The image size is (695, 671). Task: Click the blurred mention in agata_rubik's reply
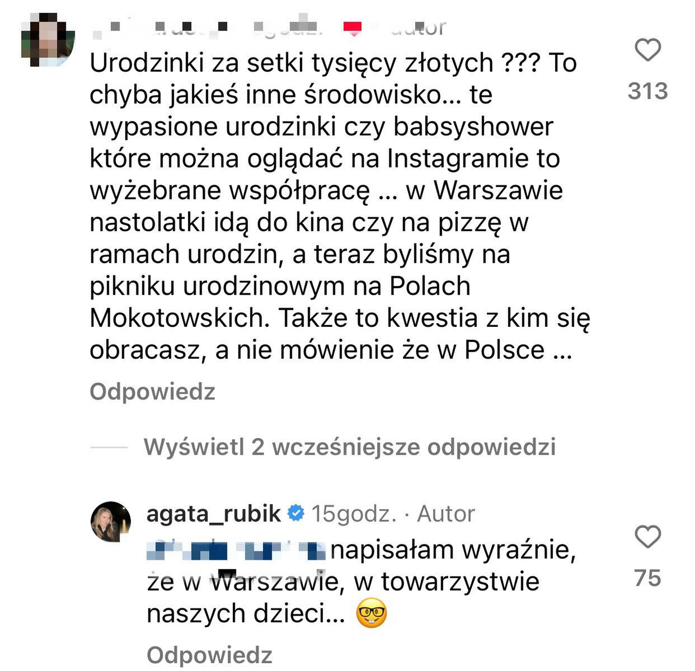[x=236, y=551]
